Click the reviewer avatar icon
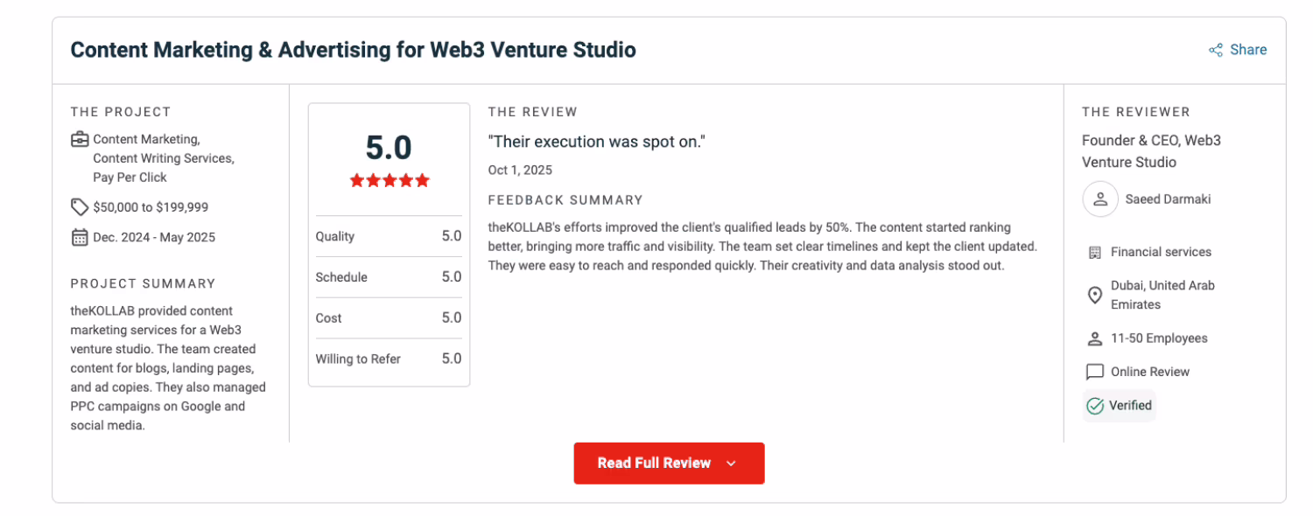Screen dimensions: 1313x516 (1100, 199)
